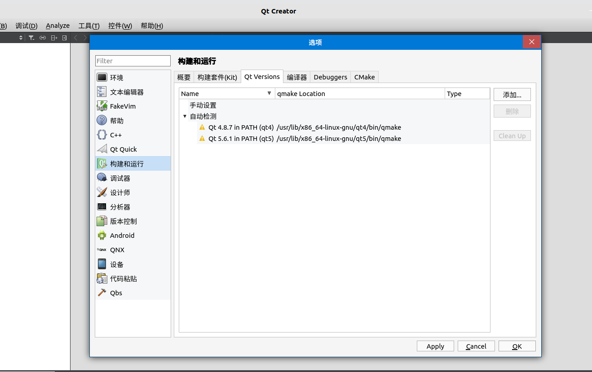The width and height of the screenshot is (592, 372).
Task: Open the 分析器 settings category
Action: [x=133, y=207]
